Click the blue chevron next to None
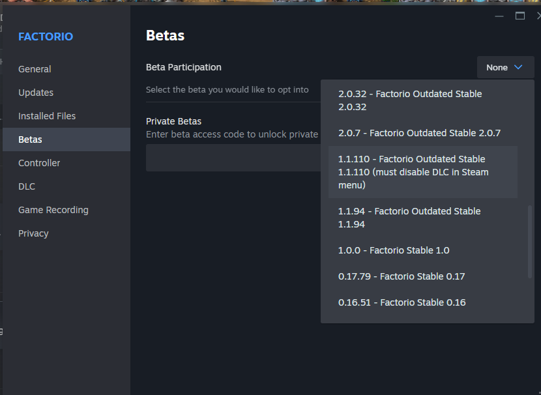541x395 pixels. [518, 67]
